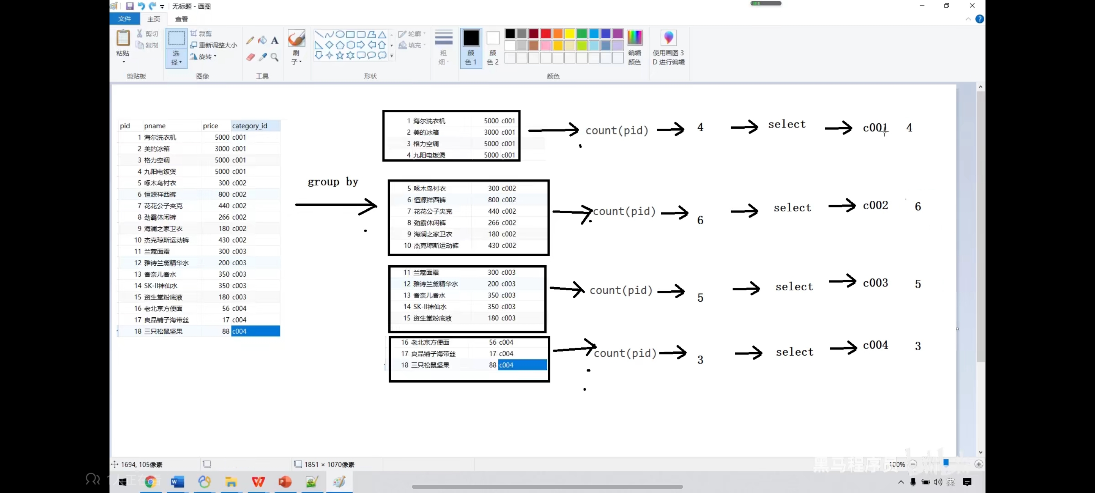Image resolution: width=1095 pixels, height=493 pixels.
Task: Open the Paste dropdown arrow
Action: pyautogui.click(x=124, y=62)
